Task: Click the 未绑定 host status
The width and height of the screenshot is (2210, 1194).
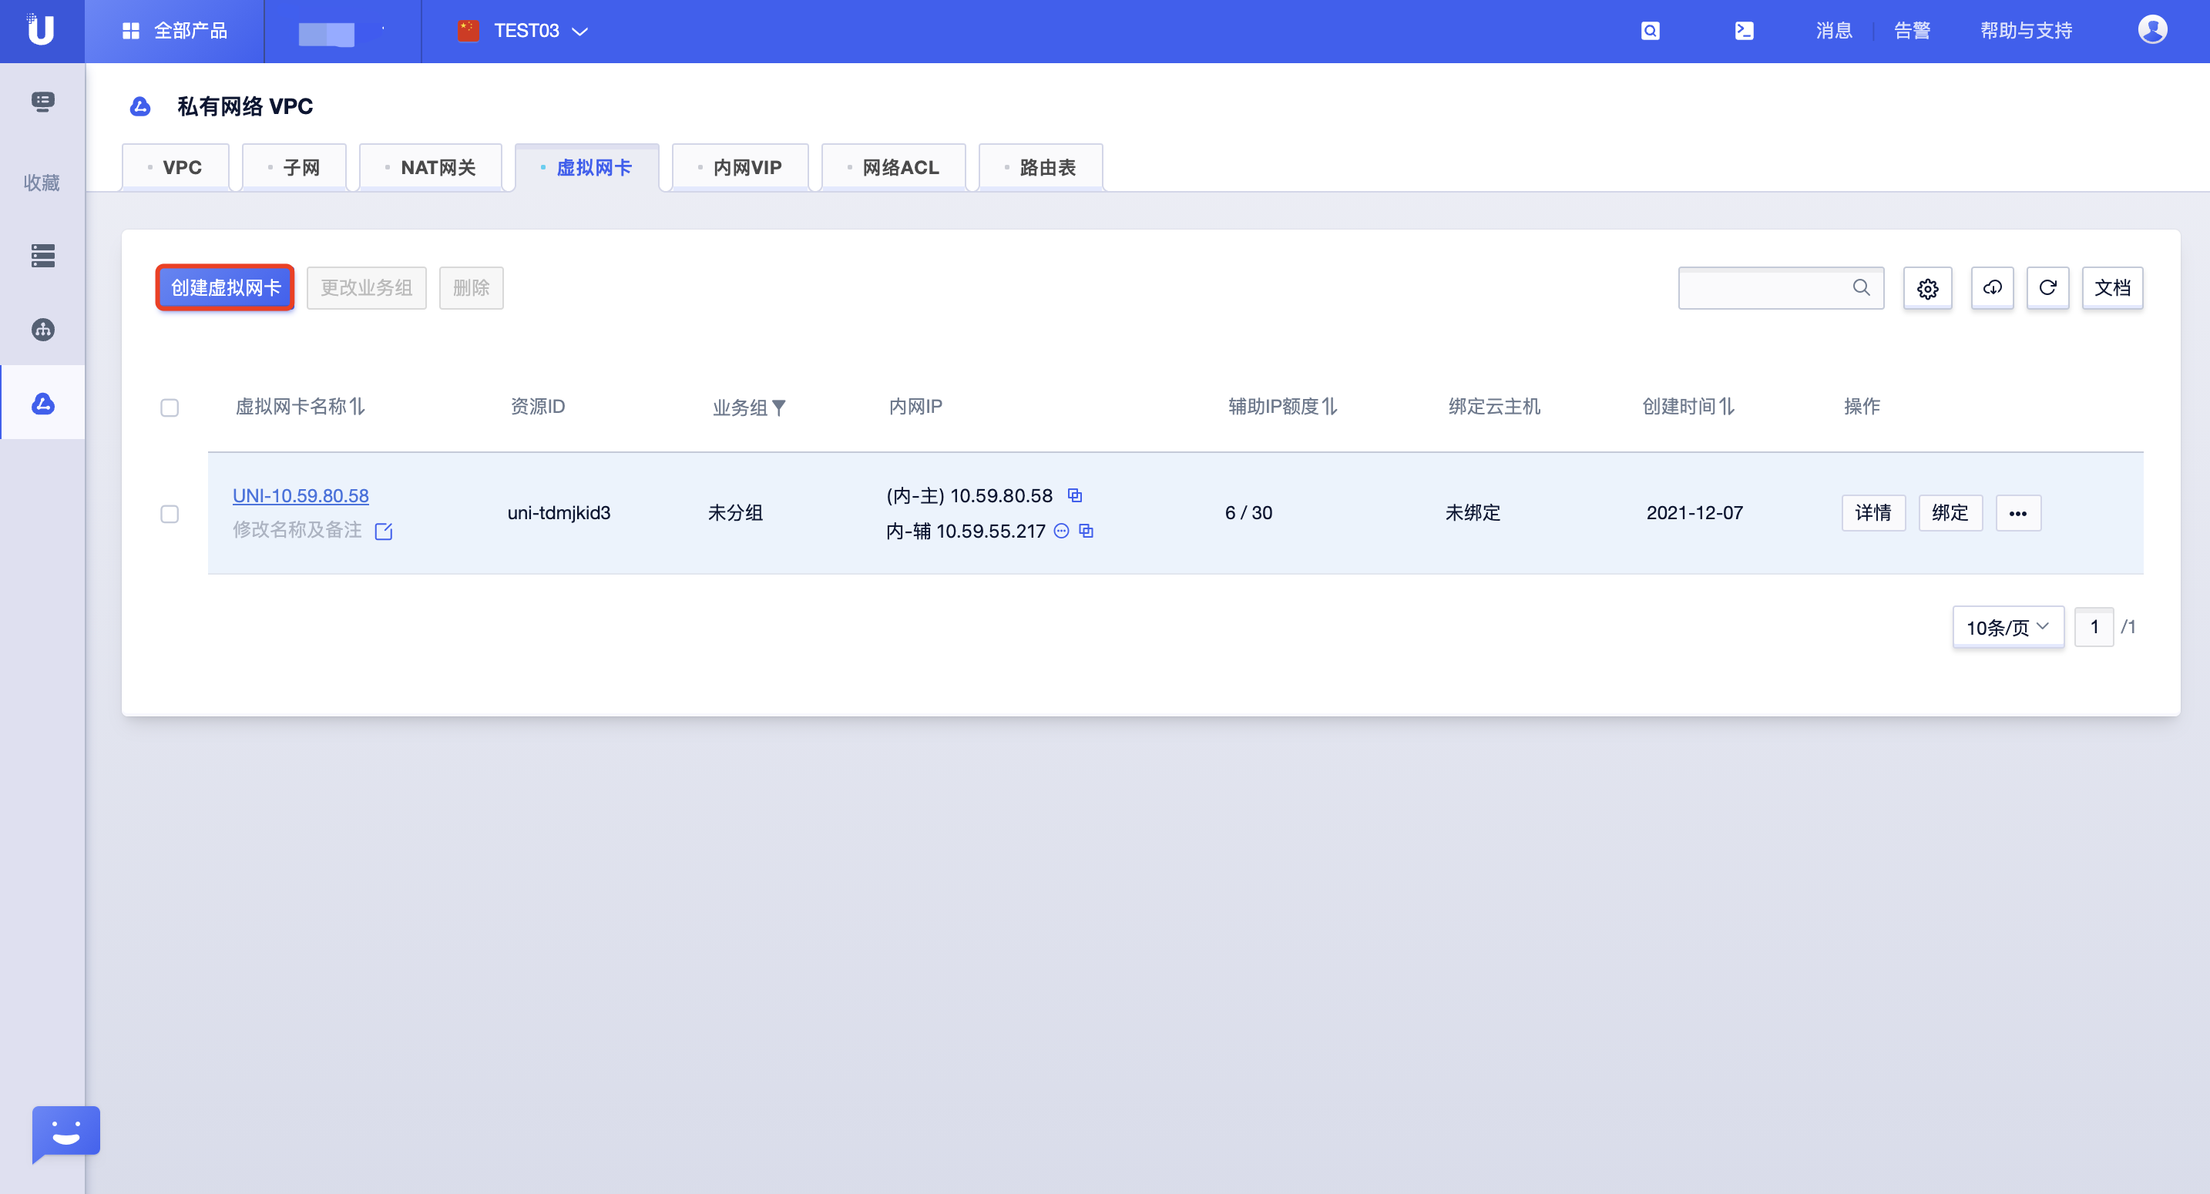Action: pyautogui.click(x=1473, y=512)
